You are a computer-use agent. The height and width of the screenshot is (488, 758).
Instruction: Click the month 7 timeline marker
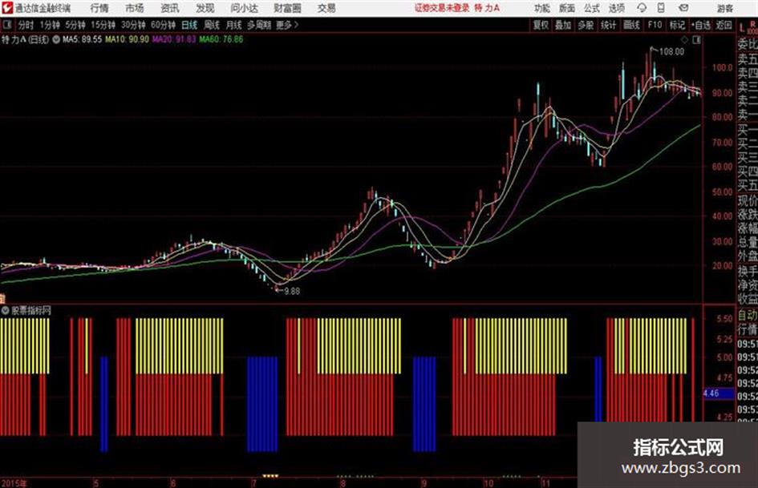[253, 483]
